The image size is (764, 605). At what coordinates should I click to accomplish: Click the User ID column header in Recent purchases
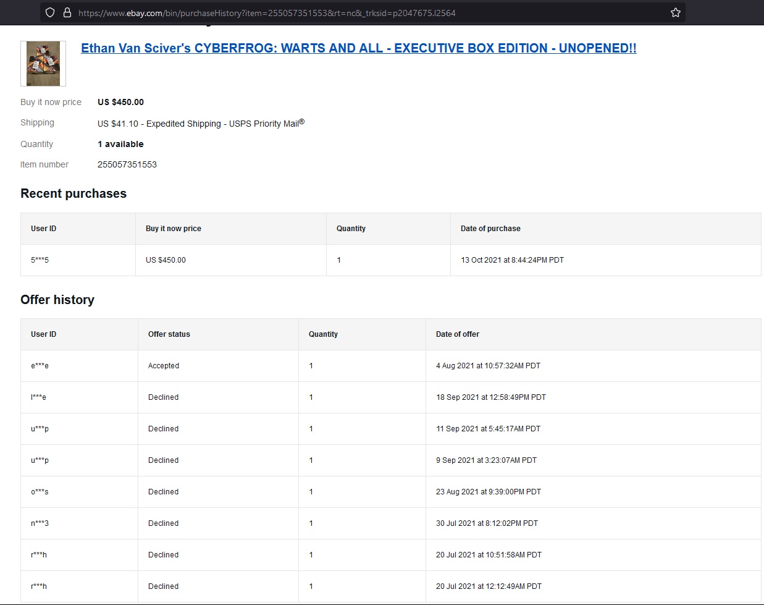click(x=43, y=229)
